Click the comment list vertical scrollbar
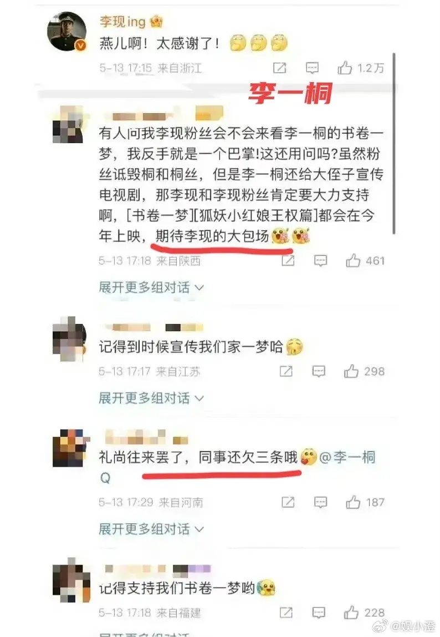The height and width of the screenshot is (637, 440). tap(393, 143)
